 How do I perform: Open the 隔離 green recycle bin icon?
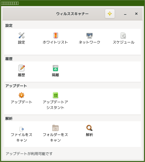pos(55,68)
